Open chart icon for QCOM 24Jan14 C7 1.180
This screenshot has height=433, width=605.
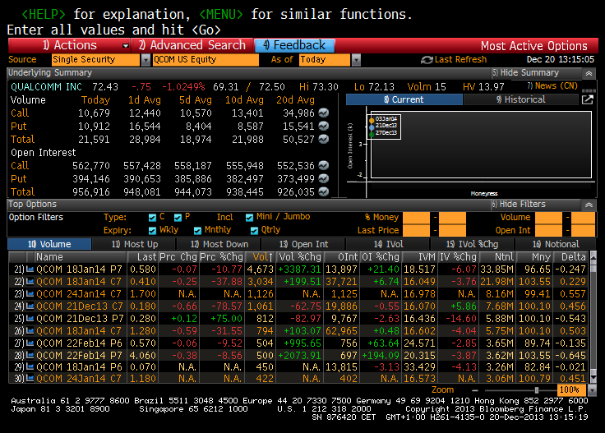pyautogui.click(x=30, y=379)
